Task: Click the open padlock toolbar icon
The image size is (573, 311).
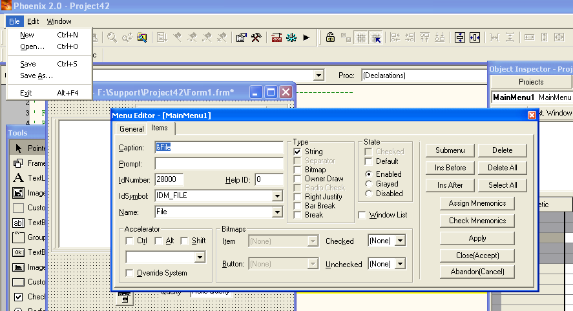Action: (330, 37)
